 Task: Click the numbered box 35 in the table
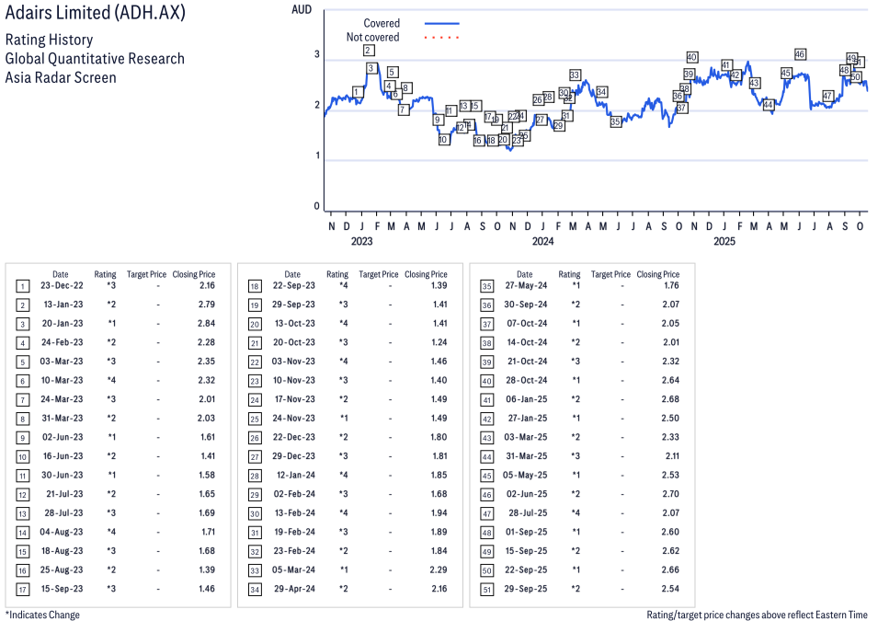click(485, 286)
